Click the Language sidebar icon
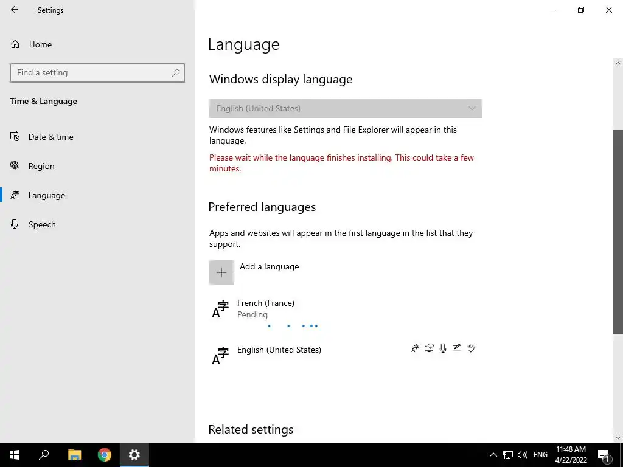 click(15, 195)
